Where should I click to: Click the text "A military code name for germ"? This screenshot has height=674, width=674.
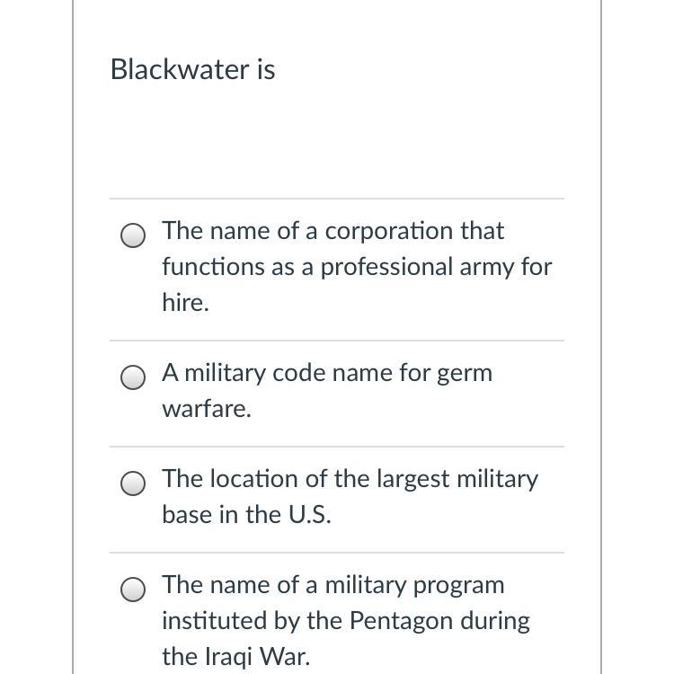pos(327,373)
